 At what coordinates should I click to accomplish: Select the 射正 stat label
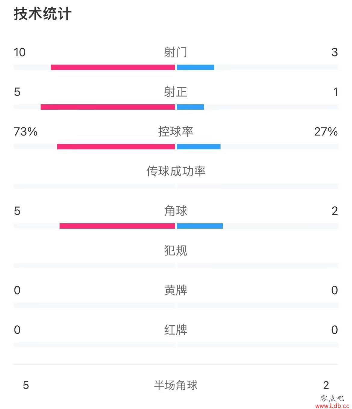(x=176, y=92)
